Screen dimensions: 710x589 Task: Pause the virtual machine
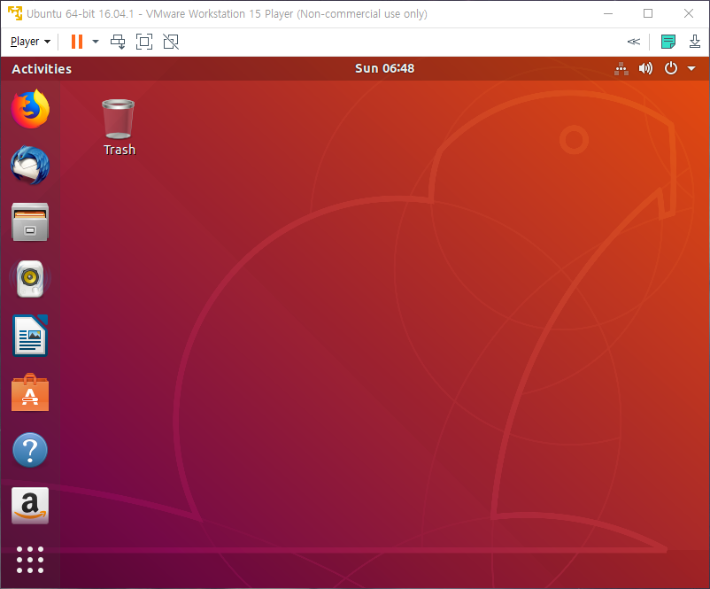77,42
